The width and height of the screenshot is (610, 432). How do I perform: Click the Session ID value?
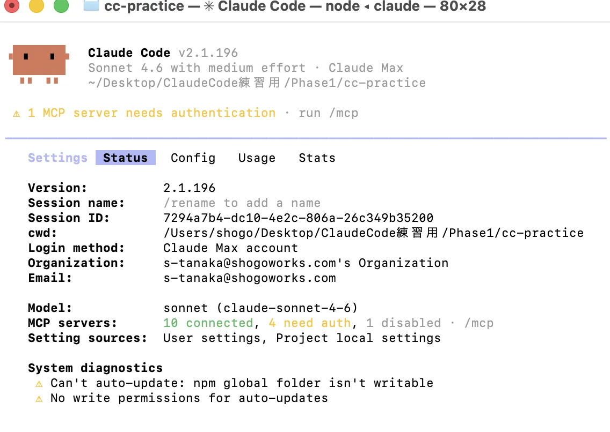point(299,218)
